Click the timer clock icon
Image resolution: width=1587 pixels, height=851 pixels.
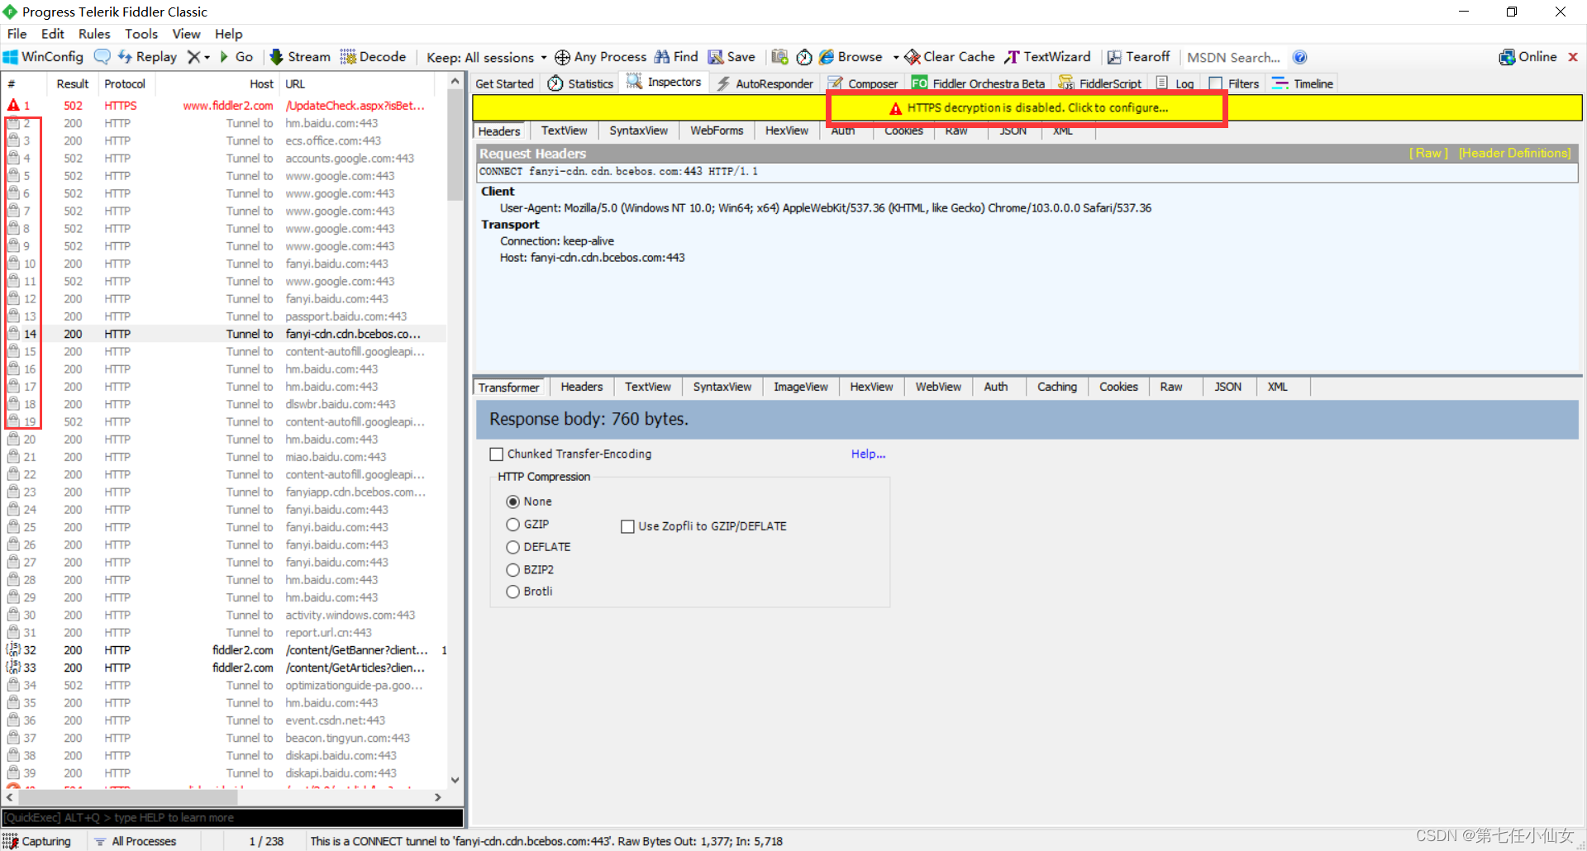tap(804, 57)
